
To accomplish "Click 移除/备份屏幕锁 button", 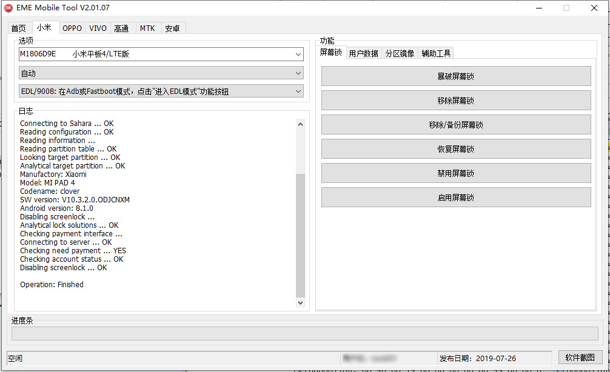I will (x=455, y=125).
